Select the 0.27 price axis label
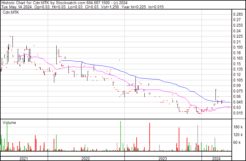Viewport: 246px width, 161px height. pos(237,20)
